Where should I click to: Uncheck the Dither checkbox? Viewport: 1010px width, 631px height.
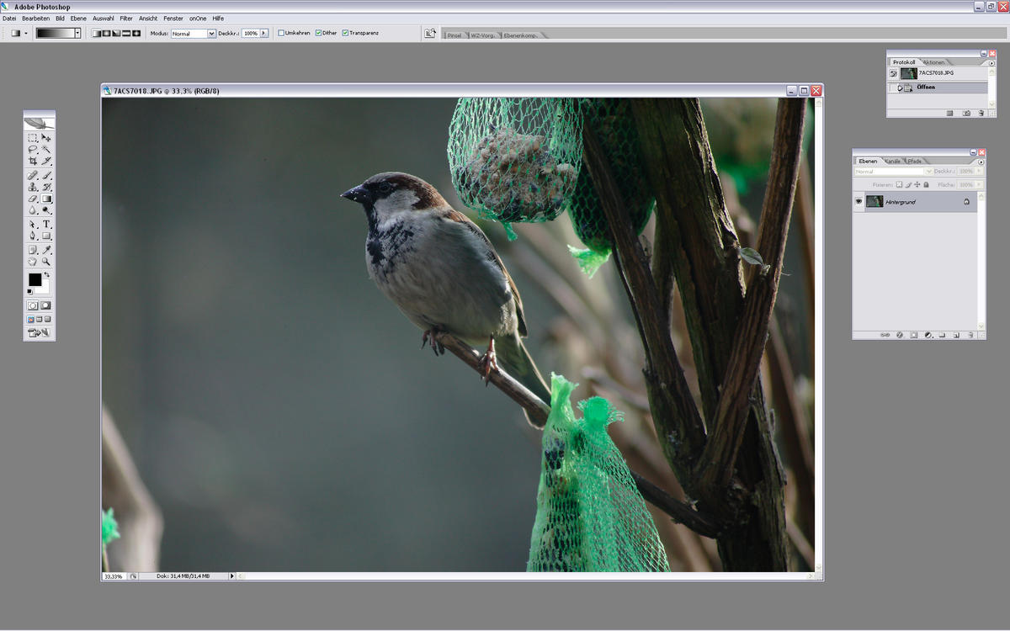coord(318,33)
